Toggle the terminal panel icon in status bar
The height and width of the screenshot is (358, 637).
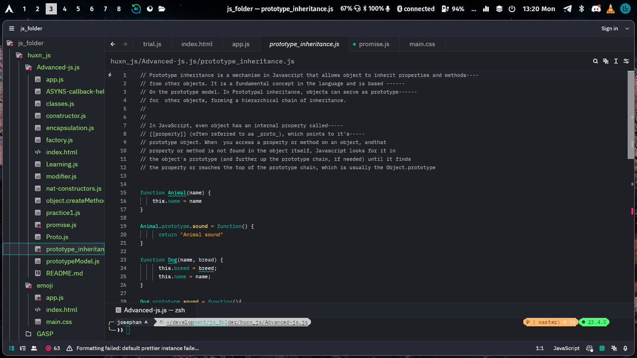click(602, 348)
